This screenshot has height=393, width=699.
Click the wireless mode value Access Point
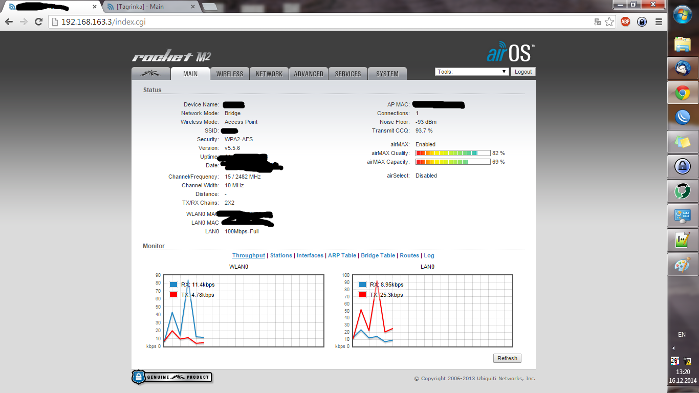(x=241, y=122)
